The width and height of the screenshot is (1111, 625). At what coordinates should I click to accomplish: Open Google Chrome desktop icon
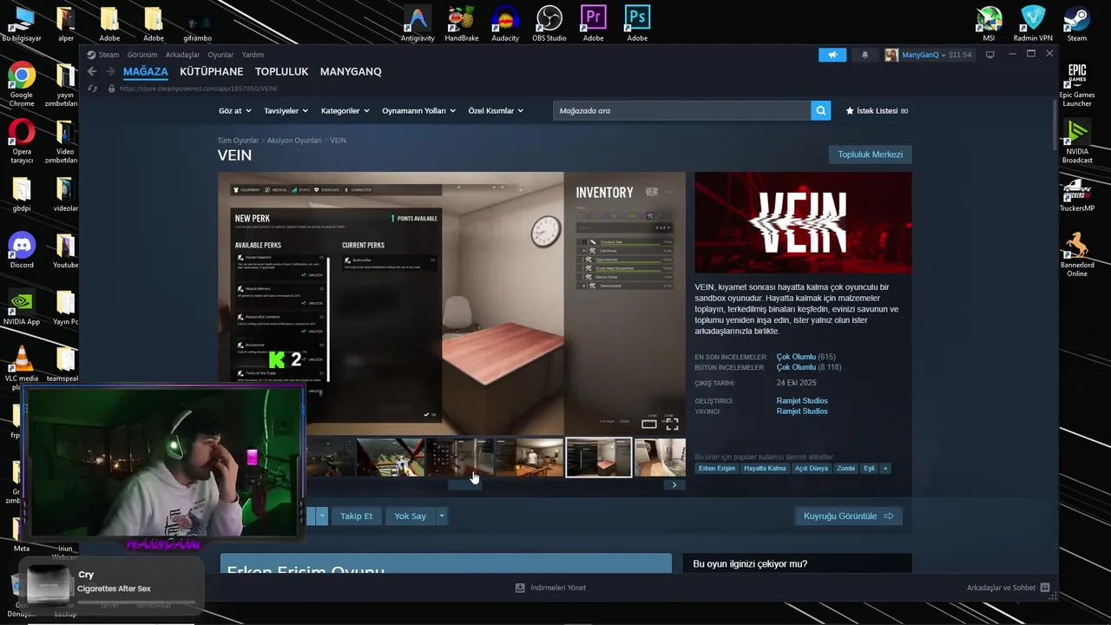22,84
